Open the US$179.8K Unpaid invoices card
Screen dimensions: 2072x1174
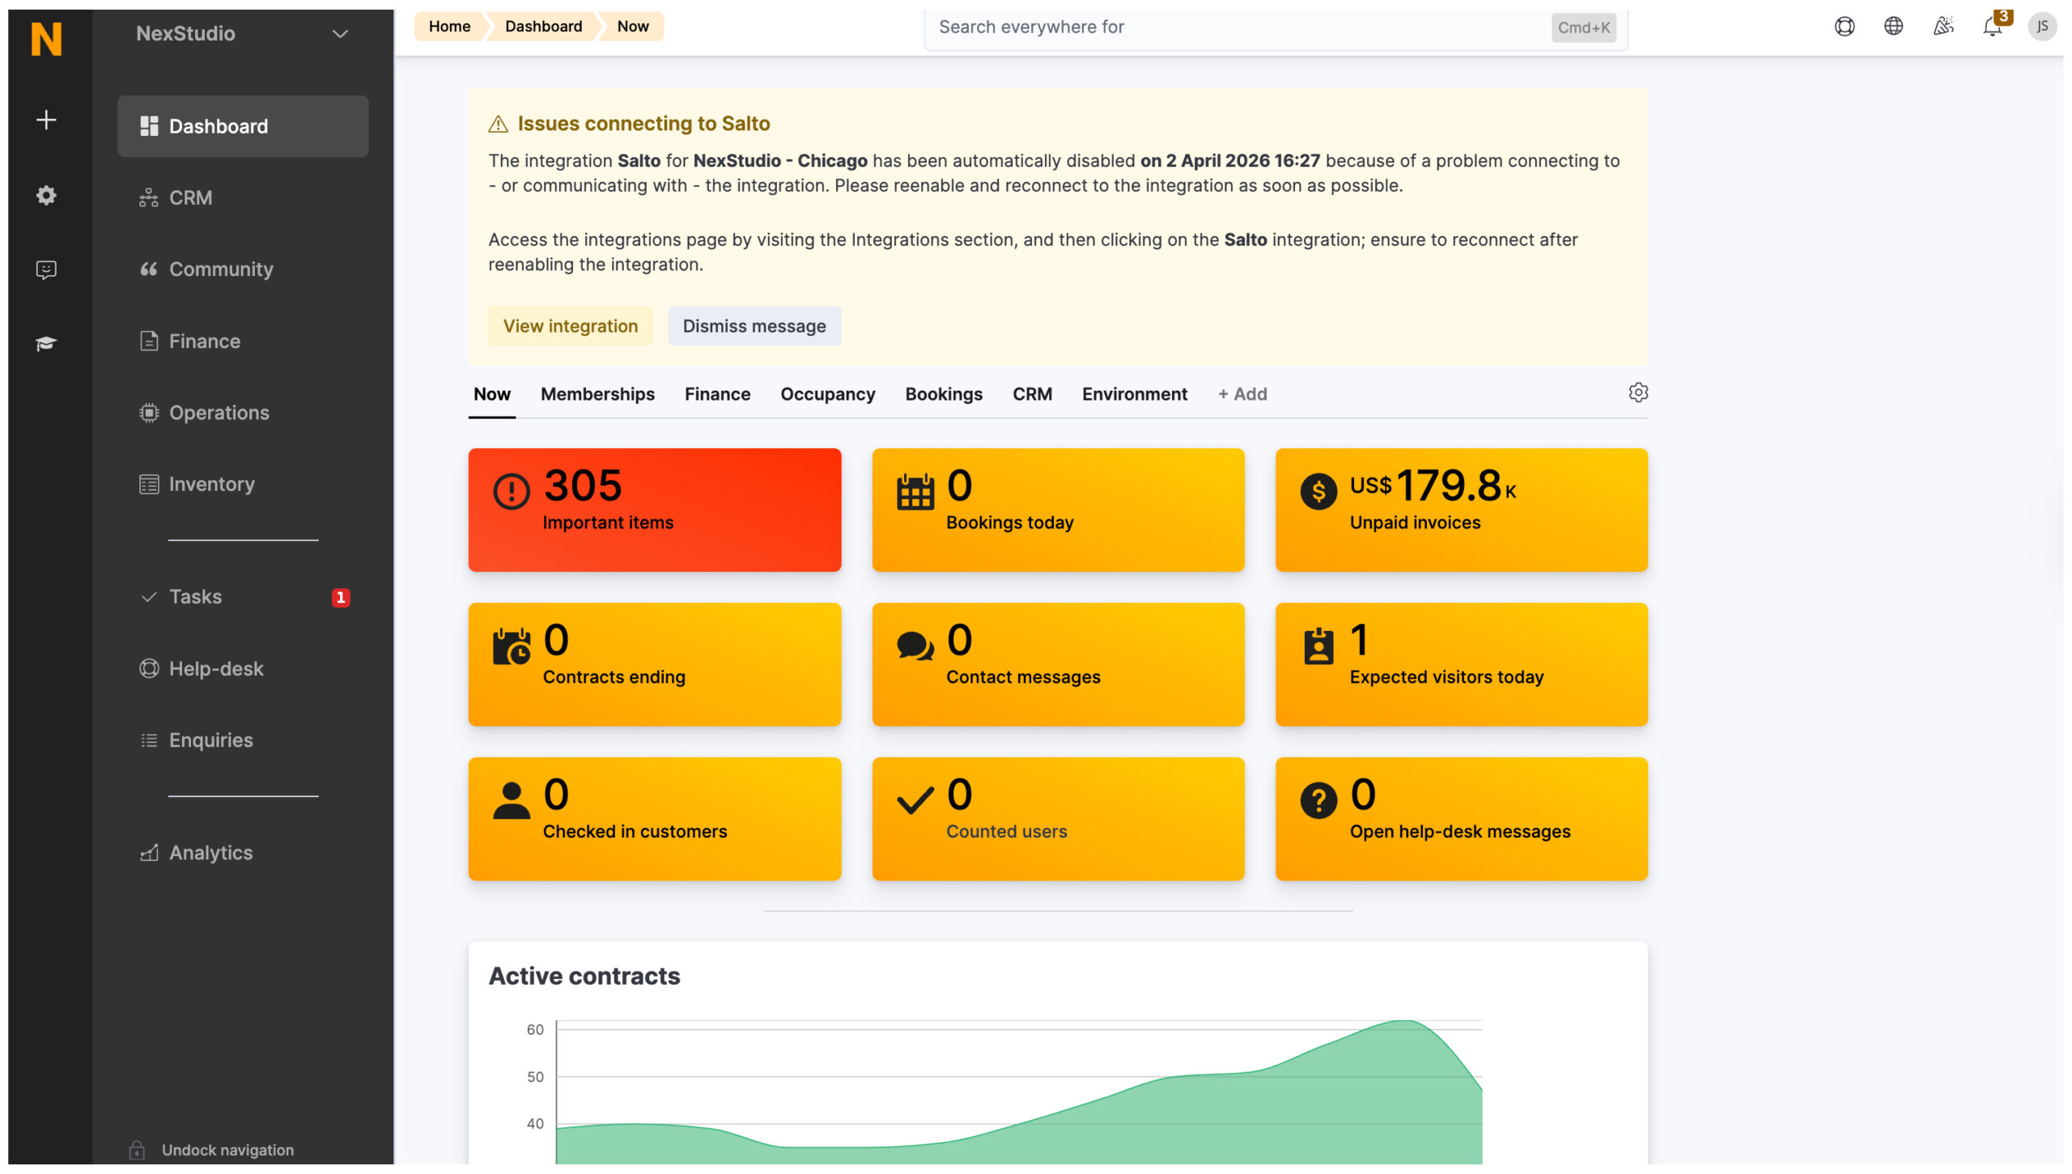pos(1461,510)
